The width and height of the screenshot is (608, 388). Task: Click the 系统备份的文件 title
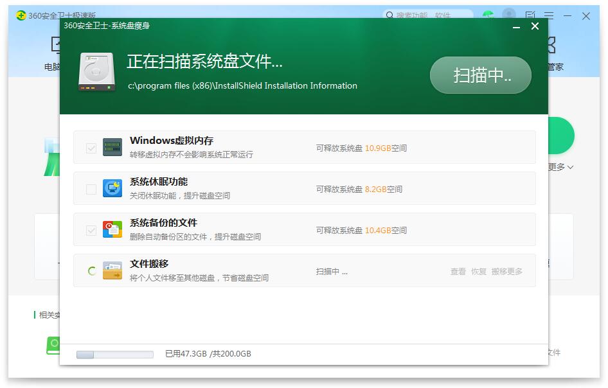click(163, 222)
